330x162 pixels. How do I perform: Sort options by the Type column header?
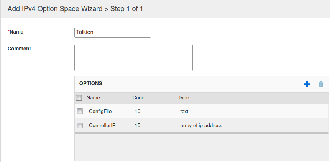point(184,98)
